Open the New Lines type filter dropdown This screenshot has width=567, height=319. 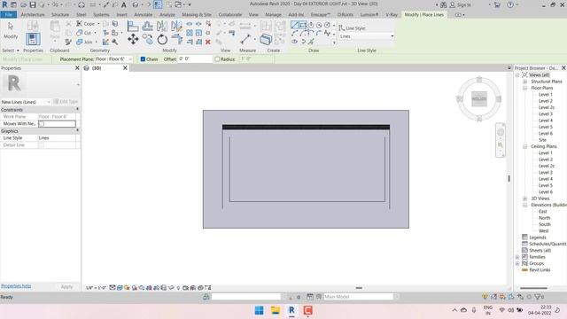pos(26,102)
